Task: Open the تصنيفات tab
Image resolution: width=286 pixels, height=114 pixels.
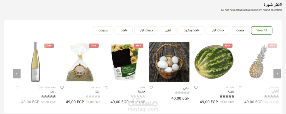Action: pyautogui.click(x=103, y=30)
